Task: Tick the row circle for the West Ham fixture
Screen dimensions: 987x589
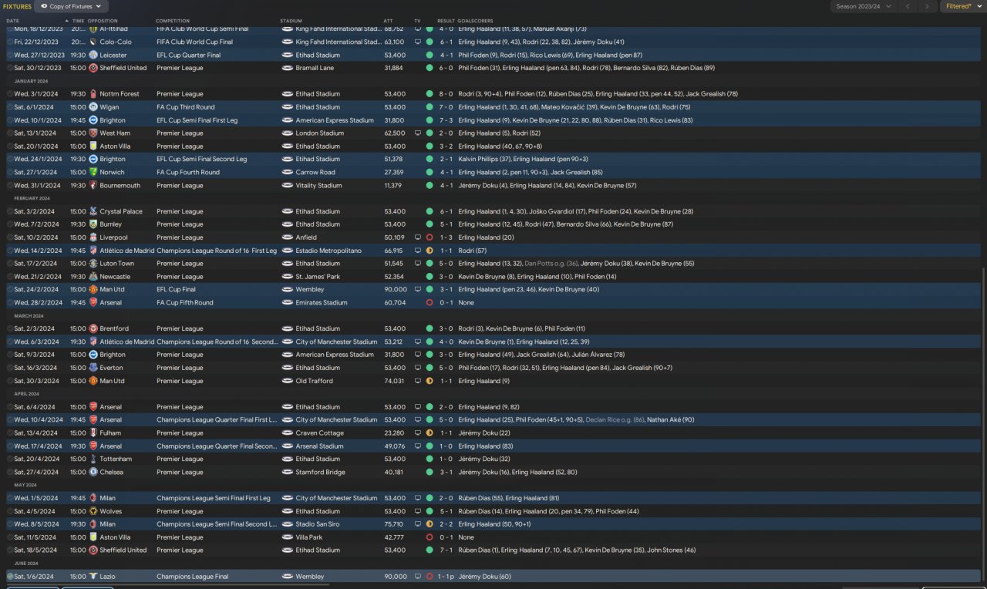Action: (x=10, y=133)
